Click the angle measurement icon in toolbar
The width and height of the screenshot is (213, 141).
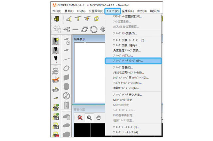tap(70, 20)
